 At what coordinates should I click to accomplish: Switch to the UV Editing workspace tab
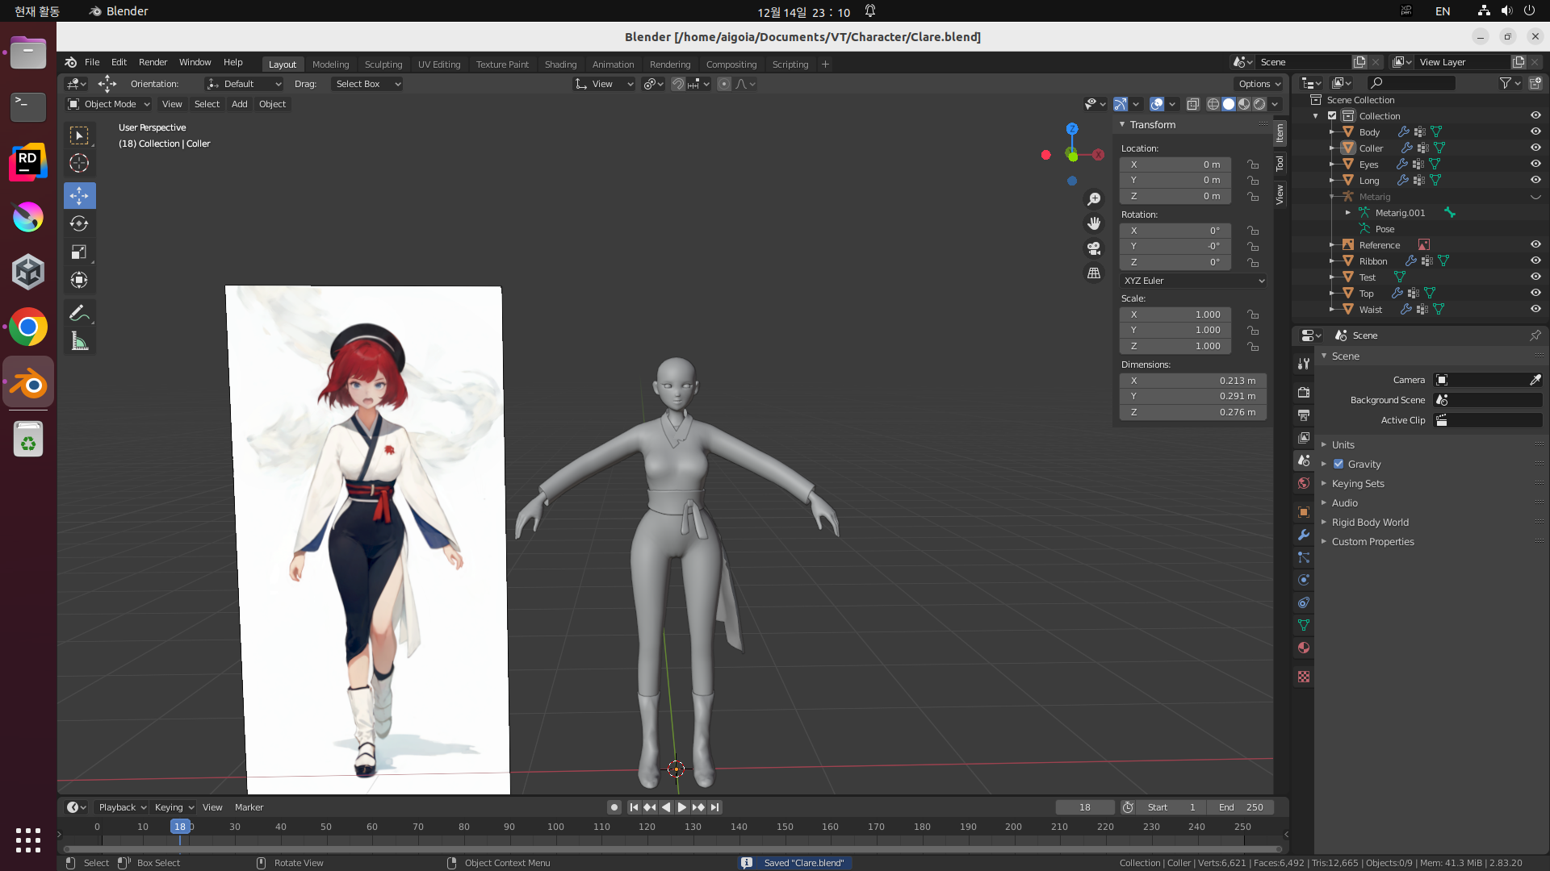click(x=439, y=65)
